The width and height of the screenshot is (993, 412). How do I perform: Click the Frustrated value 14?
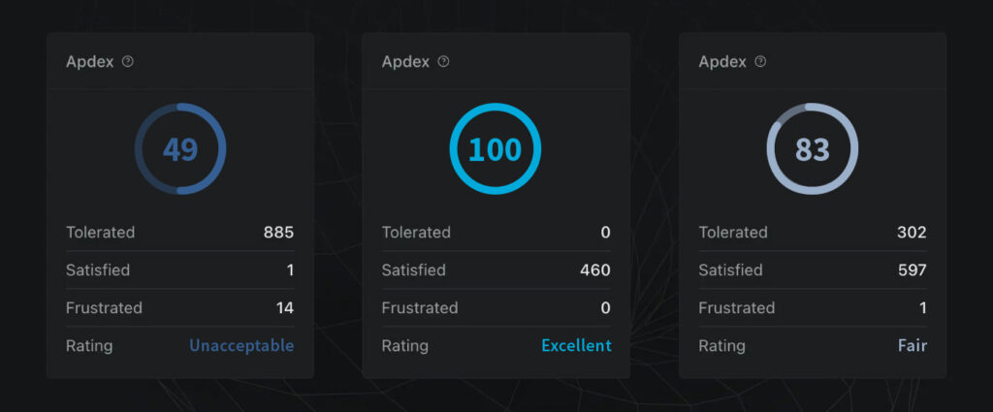(x=284, y=308)
